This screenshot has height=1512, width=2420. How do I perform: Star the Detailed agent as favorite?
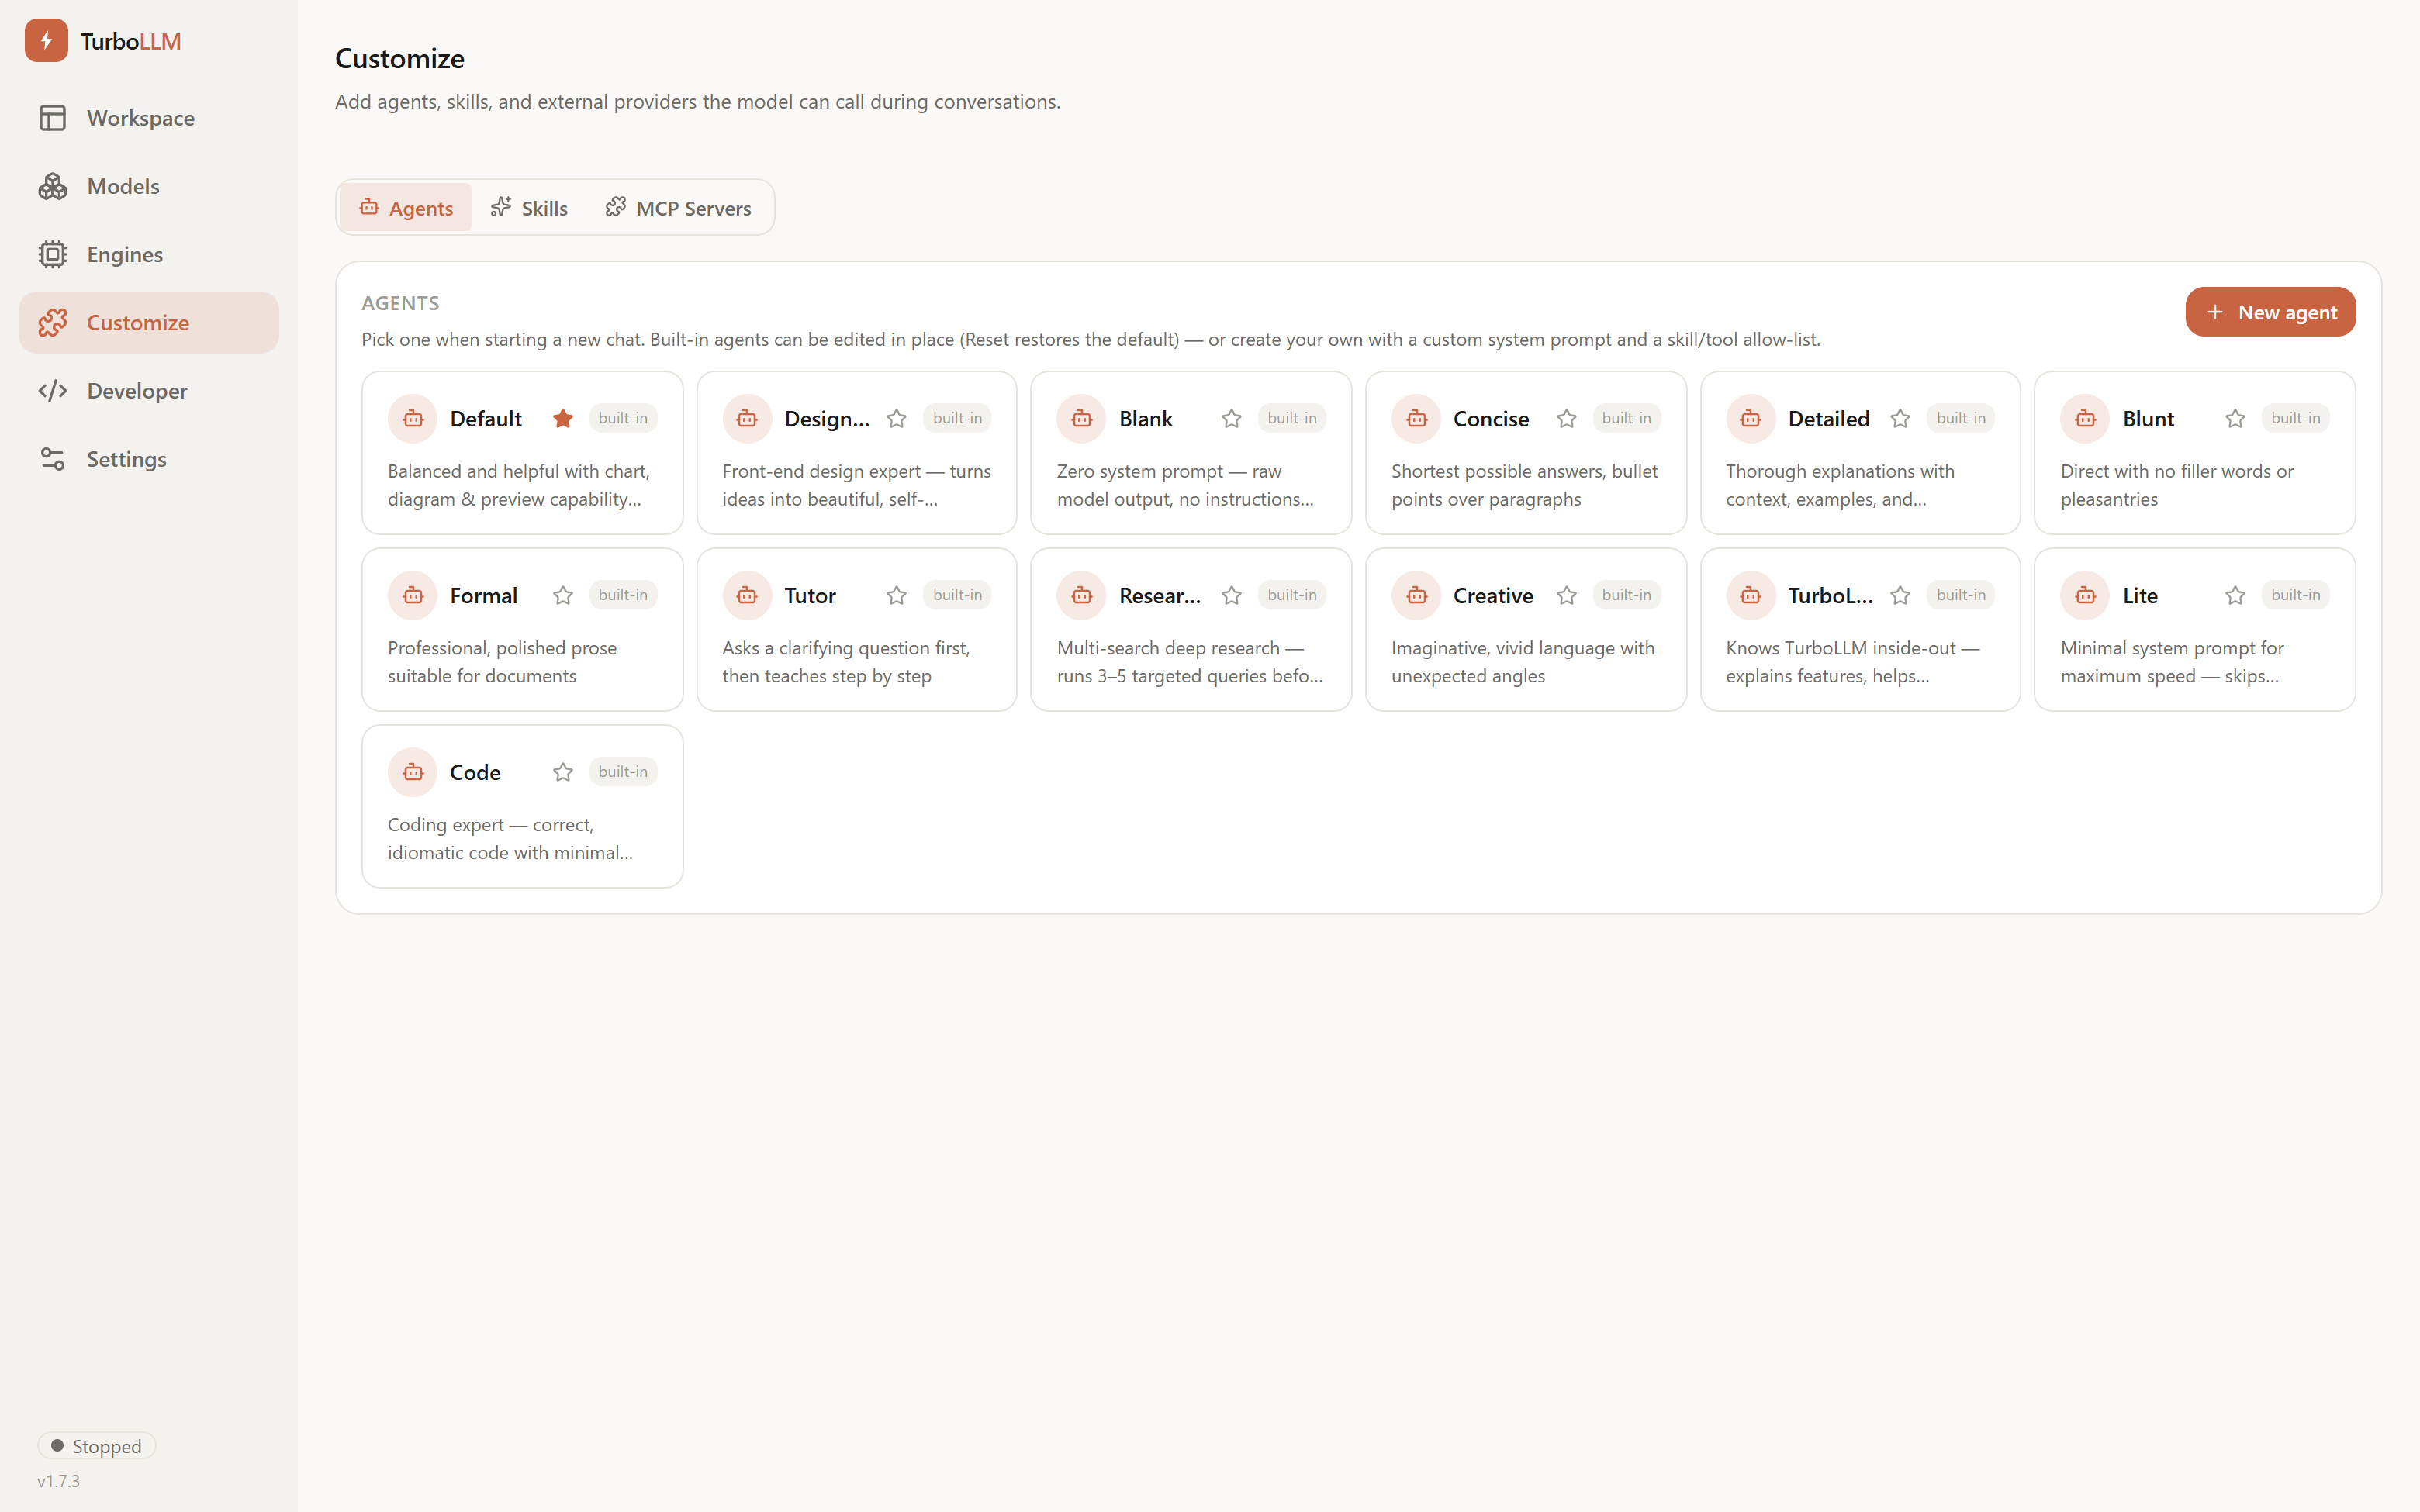(1901, 419)
